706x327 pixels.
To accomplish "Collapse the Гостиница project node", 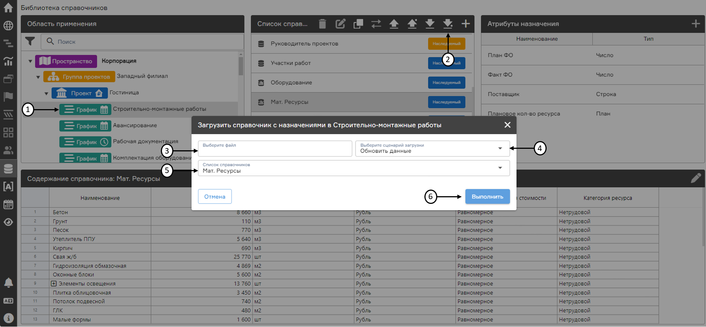I will (46, 93).
